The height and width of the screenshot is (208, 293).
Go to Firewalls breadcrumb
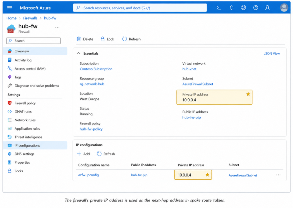coord(30,18)
